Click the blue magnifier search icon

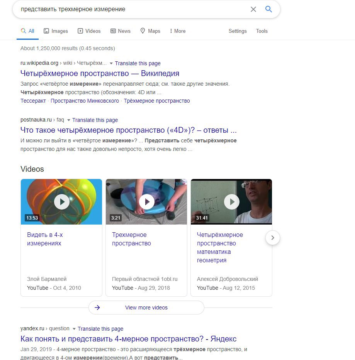click(268, 9)
